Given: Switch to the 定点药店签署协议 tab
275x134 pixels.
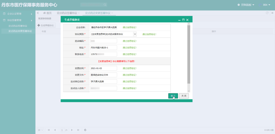Looking at the screenshot, I should pos(67,13).
